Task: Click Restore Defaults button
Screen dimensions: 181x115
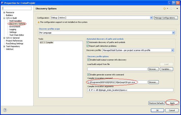Action: pos(156,103)
